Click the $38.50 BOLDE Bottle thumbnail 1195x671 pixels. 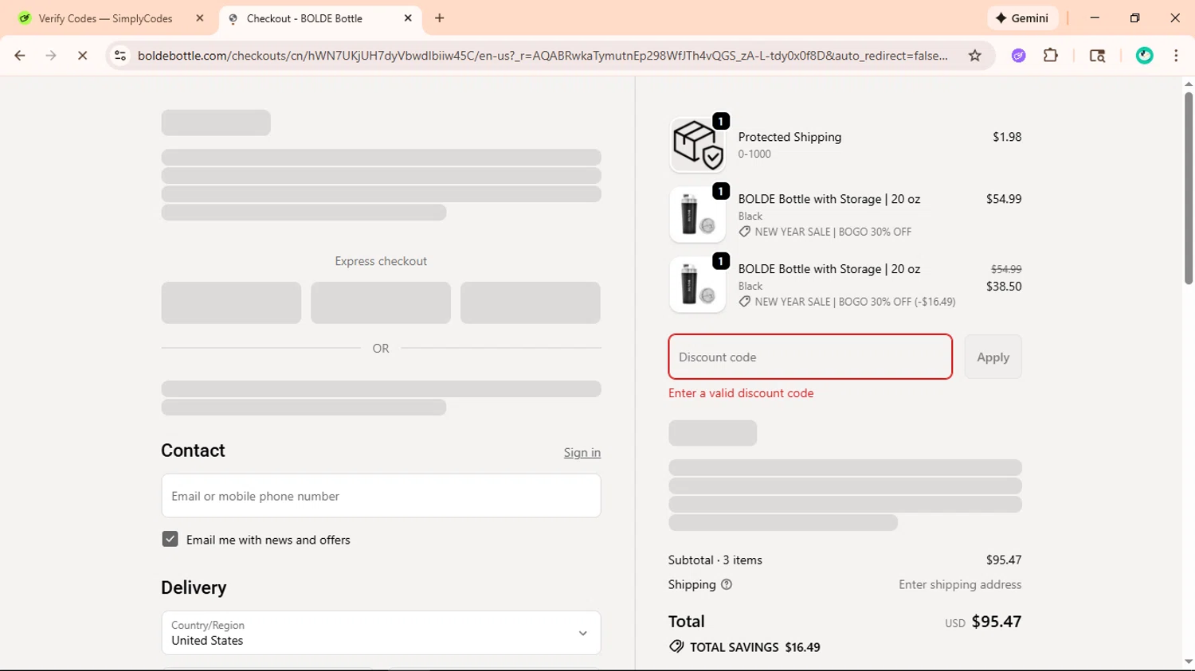pyautogui.click(x=697, y=285)
